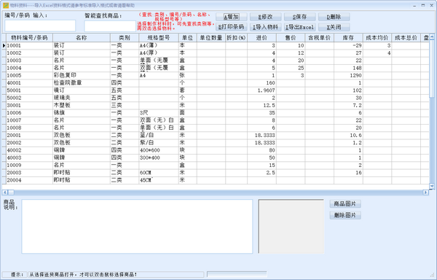
Task: Select item code 20002
Action: tap(29, 143)
